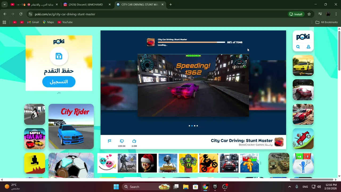Viewport: 341px width, 192px height.
Task: Close the Discord tab
Action: coord(109,5)
